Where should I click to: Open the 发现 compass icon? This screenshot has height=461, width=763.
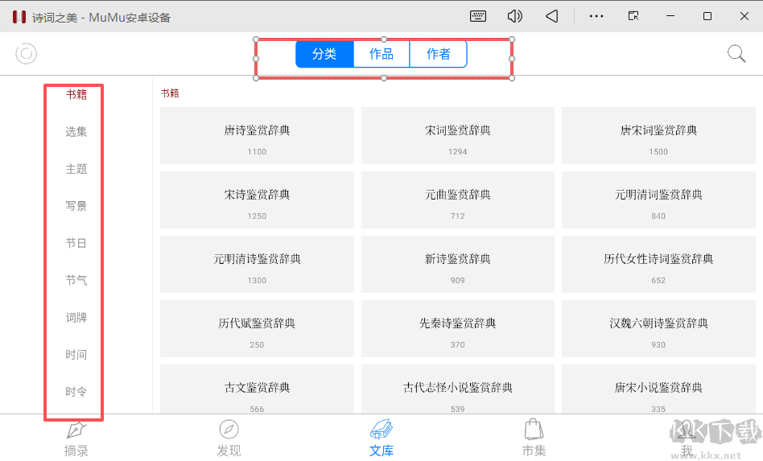229,430
